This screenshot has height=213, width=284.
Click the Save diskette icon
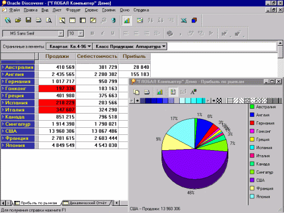click(x=28, y=20)
